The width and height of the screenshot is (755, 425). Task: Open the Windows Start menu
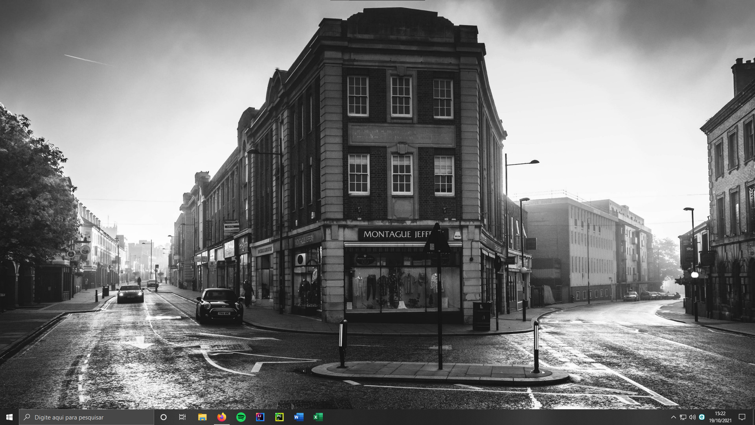click(9, 417)
